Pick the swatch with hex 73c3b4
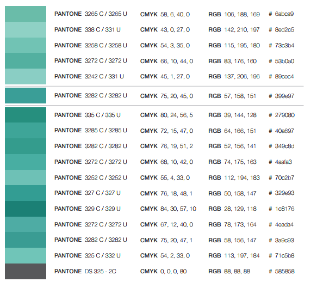 26,45
